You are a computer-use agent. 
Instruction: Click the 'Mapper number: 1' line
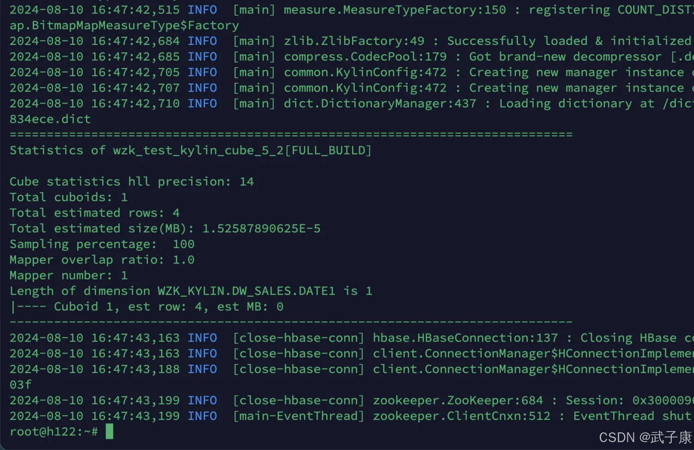point(68,275)
